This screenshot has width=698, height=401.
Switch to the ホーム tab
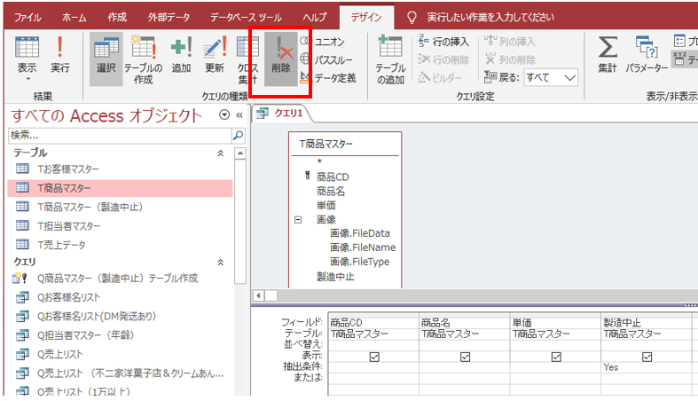click(74, 18)
